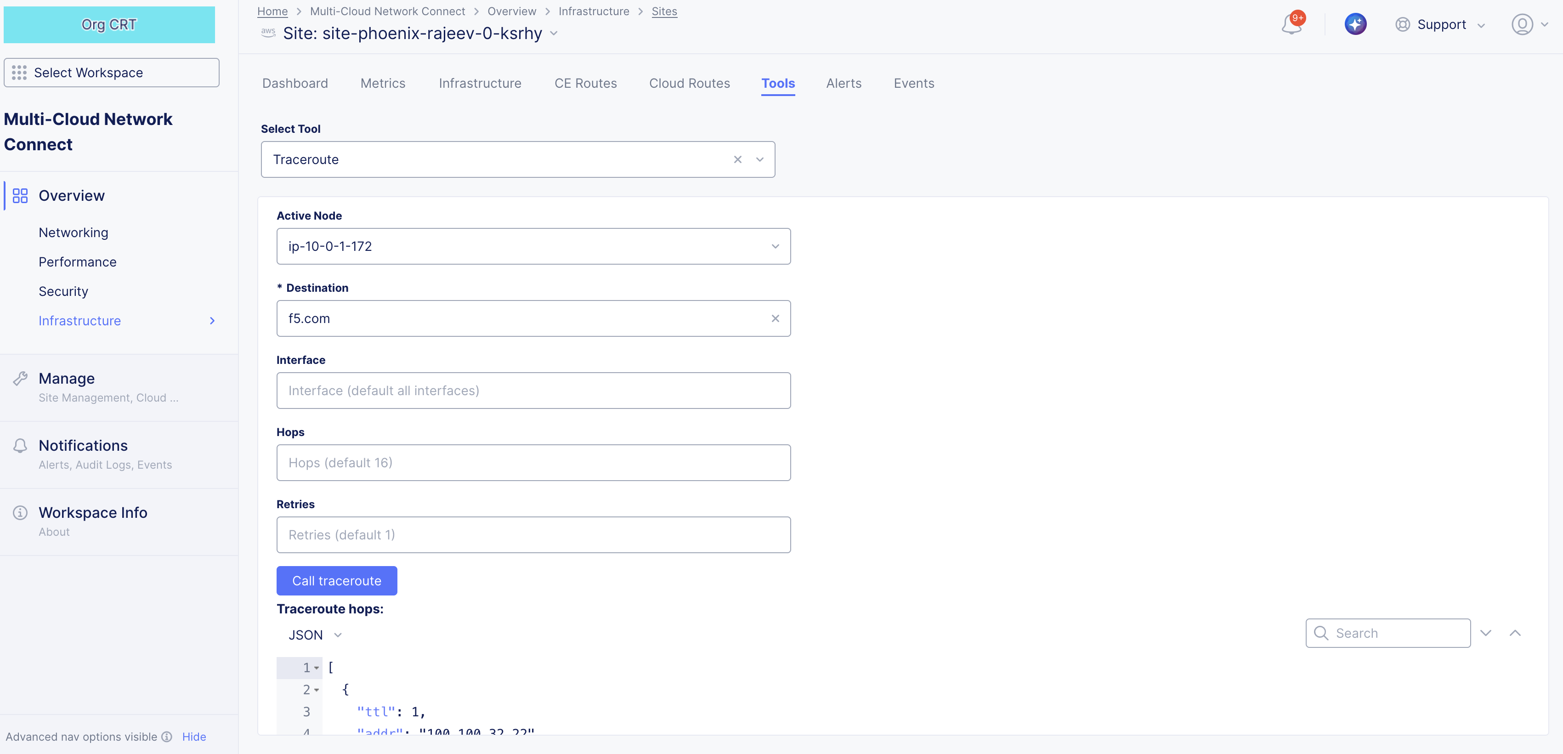1563x754 pixels.
Task: Click the blue AI assistant sparkle icon
Action: (1355, 24)
